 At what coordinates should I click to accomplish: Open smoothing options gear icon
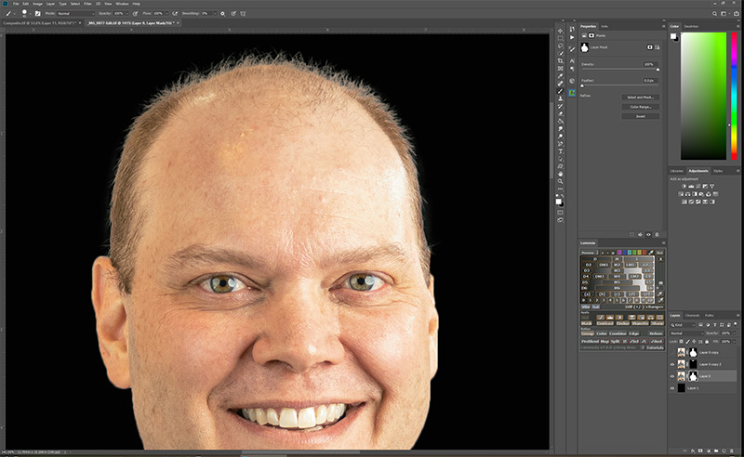[222, 14]
